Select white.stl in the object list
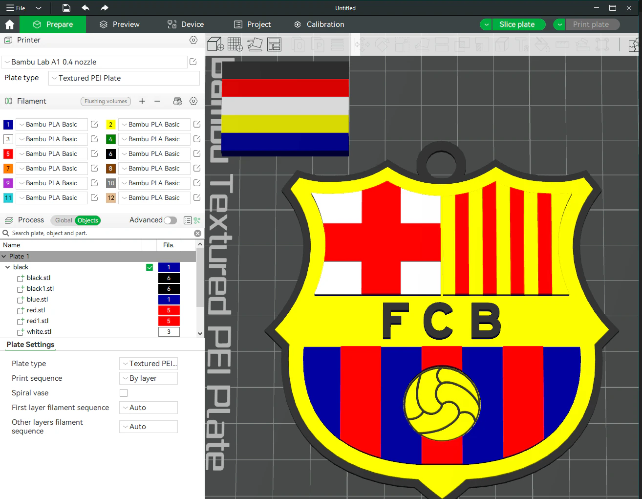This screenshot has width=642, height=499. click(39, 332)
